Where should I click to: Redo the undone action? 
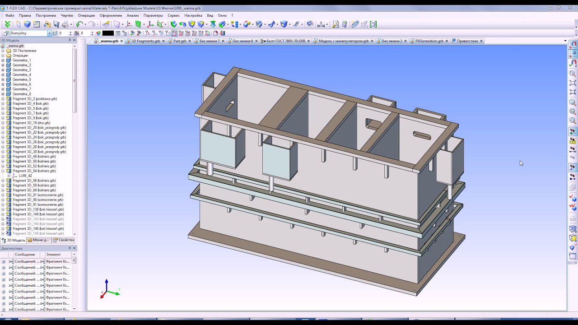(92, 24)
